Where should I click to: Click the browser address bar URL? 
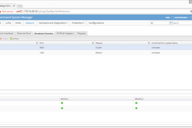coord(43,11)
